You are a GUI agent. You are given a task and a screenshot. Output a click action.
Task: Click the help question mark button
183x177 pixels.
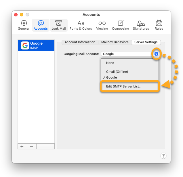click(163, 156)
